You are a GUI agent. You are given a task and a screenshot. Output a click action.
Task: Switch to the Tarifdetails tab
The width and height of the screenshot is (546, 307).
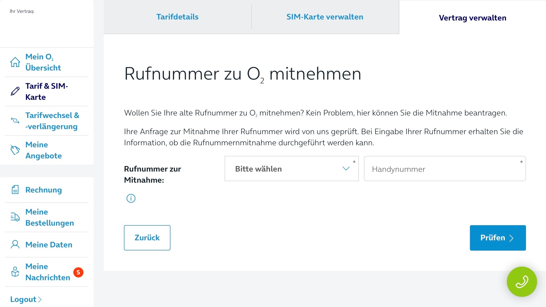pyautogui.click(x=177, y=17)
